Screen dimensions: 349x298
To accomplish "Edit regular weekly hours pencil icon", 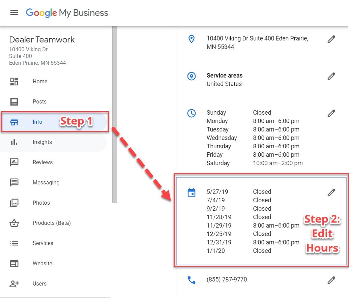I will point(331,113).
